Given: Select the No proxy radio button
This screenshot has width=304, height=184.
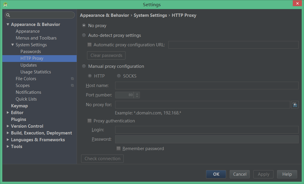Looking at the screenshot, I should pos(84,26).
